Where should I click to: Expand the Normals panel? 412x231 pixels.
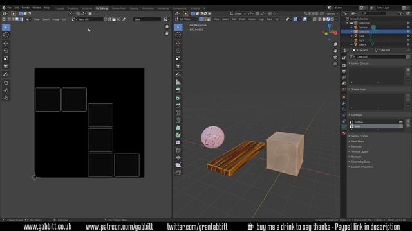click(x=356, y=146)
